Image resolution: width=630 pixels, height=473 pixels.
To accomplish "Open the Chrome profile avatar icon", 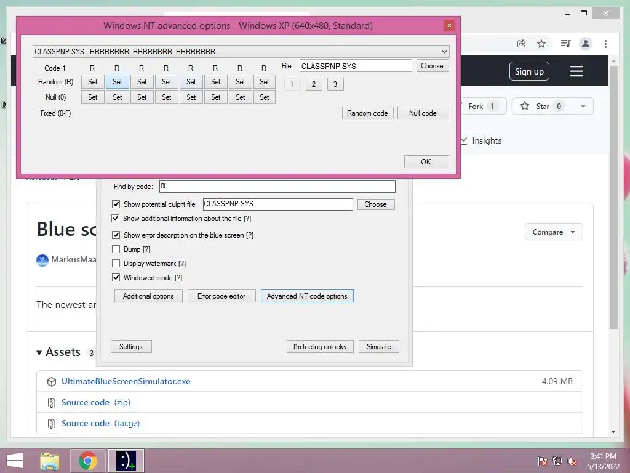I will tap(586, 44).
